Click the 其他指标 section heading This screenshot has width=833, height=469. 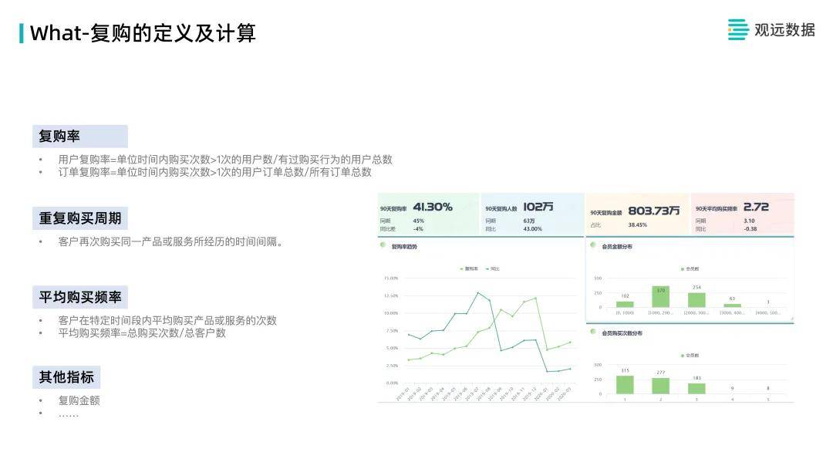67,377
